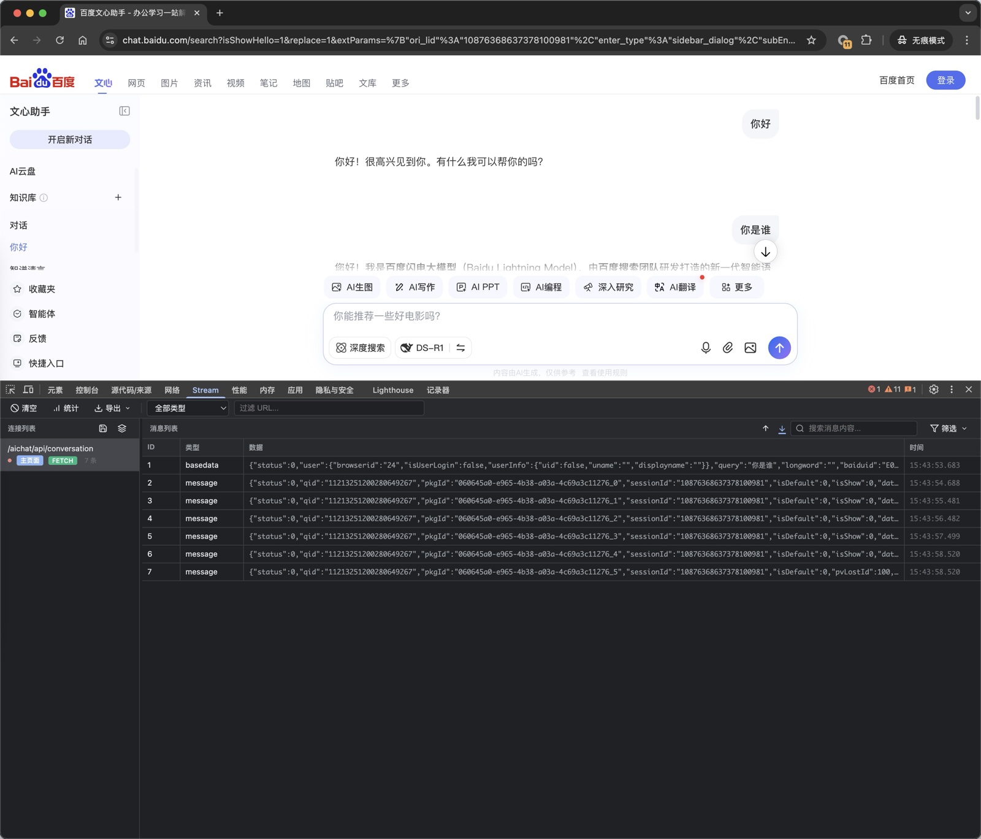The image size is (981, 839).
Task: Toggle 深度搜索 mode in the chat box
Action: pos(361,348)
